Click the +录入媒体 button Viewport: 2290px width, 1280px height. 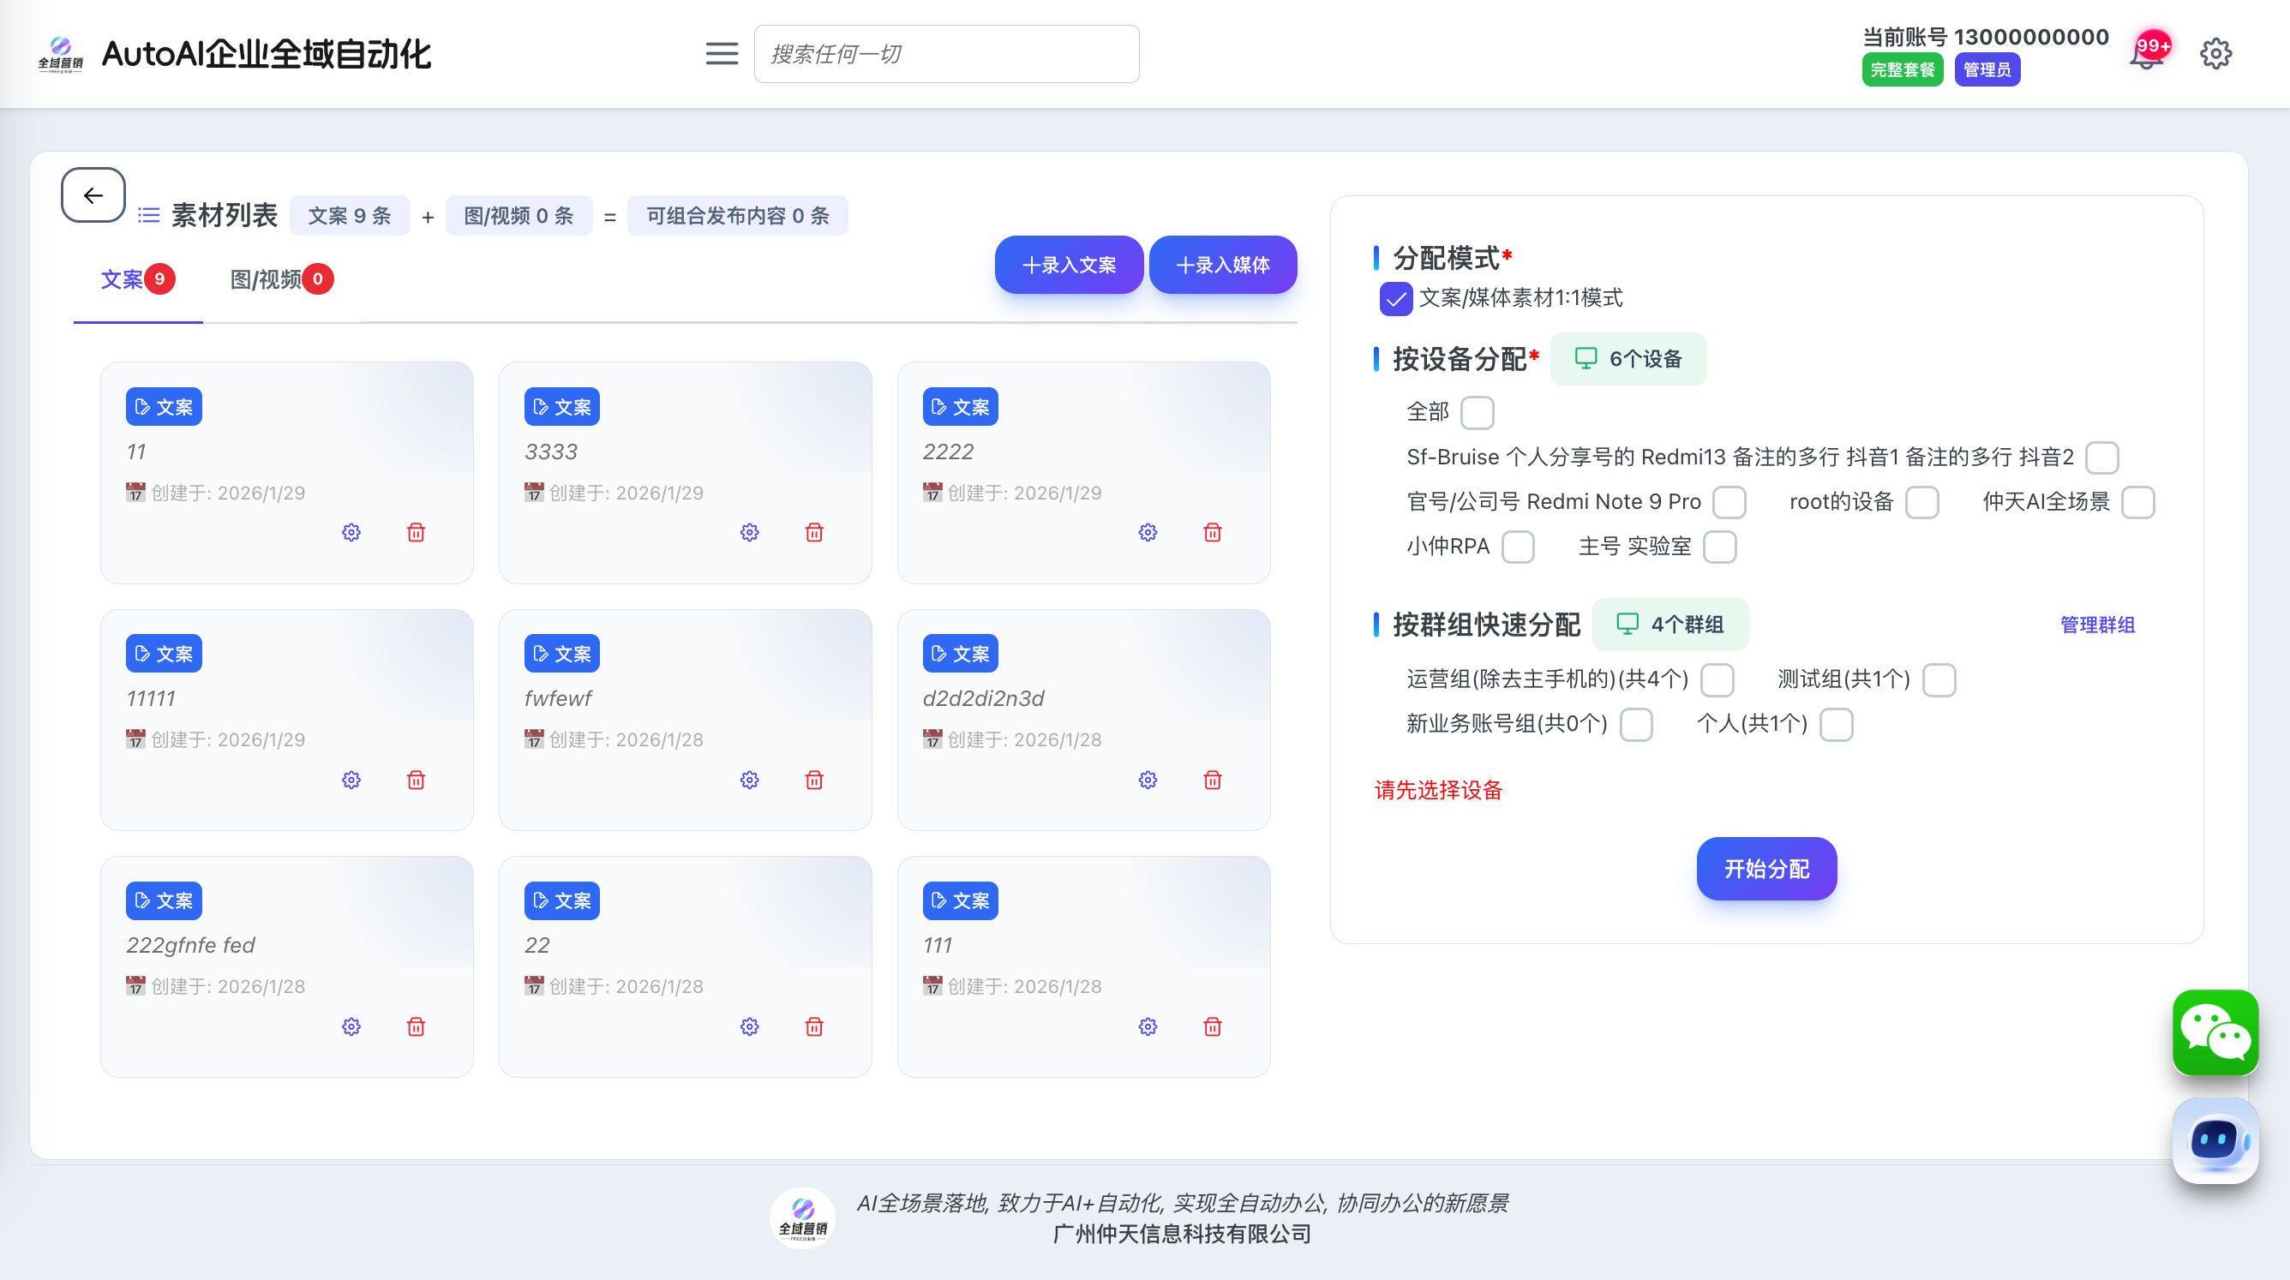tap(1222, 265)
